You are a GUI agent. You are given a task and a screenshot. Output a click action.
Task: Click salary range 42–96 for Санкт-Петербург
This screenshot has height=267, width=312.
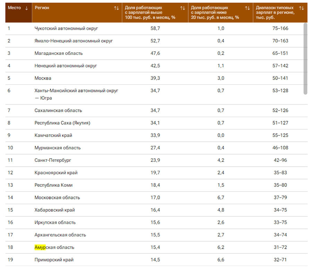point(280,160)
